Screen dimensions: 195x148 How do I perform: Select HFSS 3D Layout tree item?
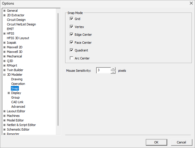click(18, 38)
